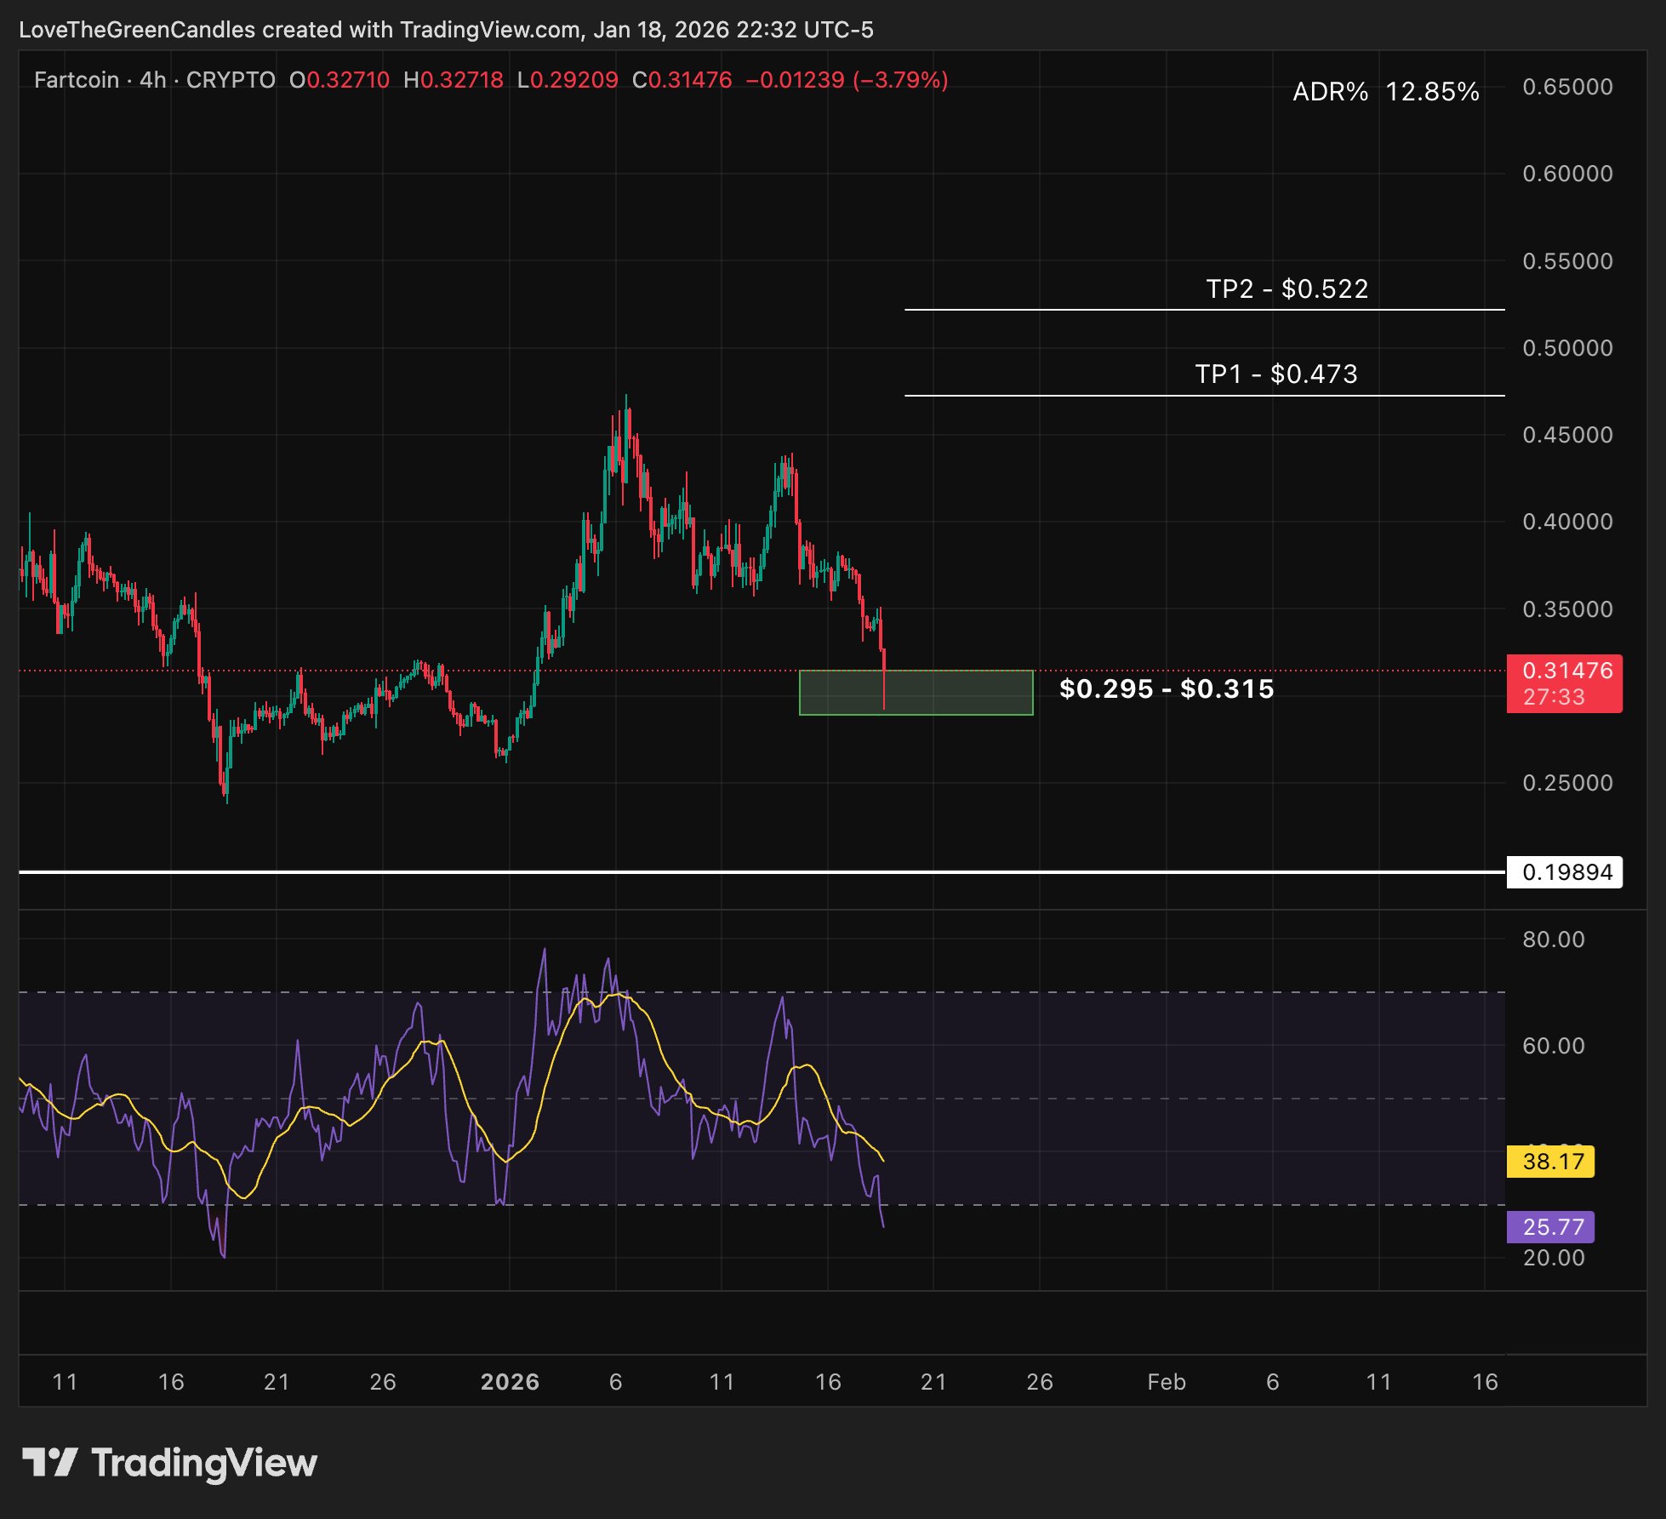The width and height of the screenshot is (1666, 1519).
Task: Click the purple 25.77 RSI value label
Action: point(1550,1227)
